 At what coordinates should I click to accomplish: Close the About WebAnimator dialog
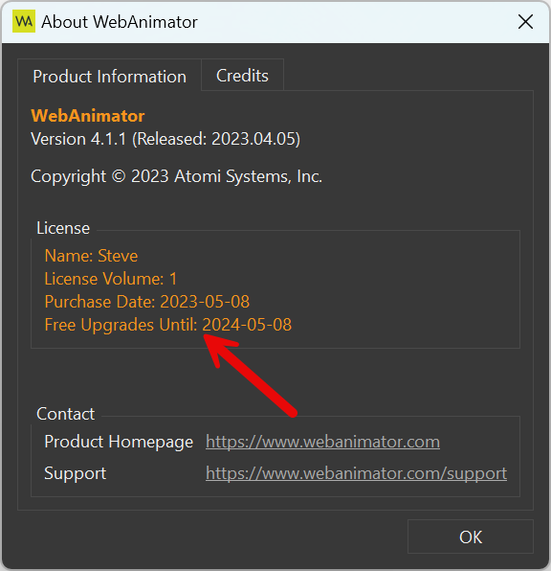(x=525, y=22)
